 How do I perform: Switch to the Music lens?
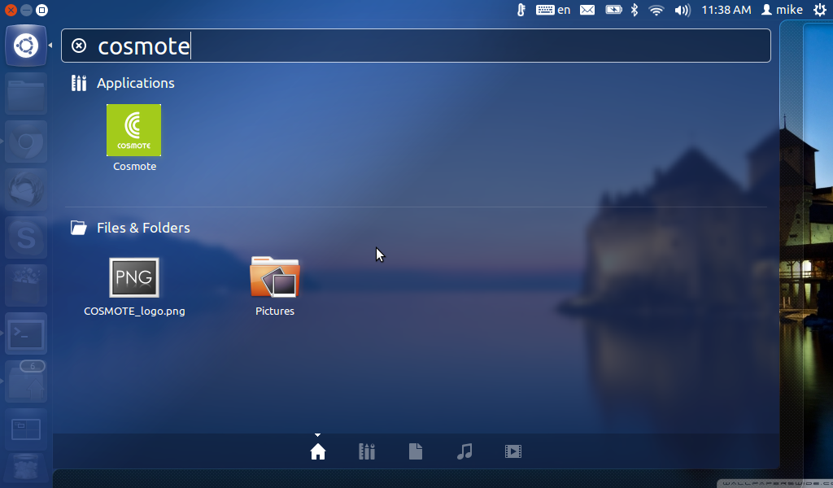(464, 451)
